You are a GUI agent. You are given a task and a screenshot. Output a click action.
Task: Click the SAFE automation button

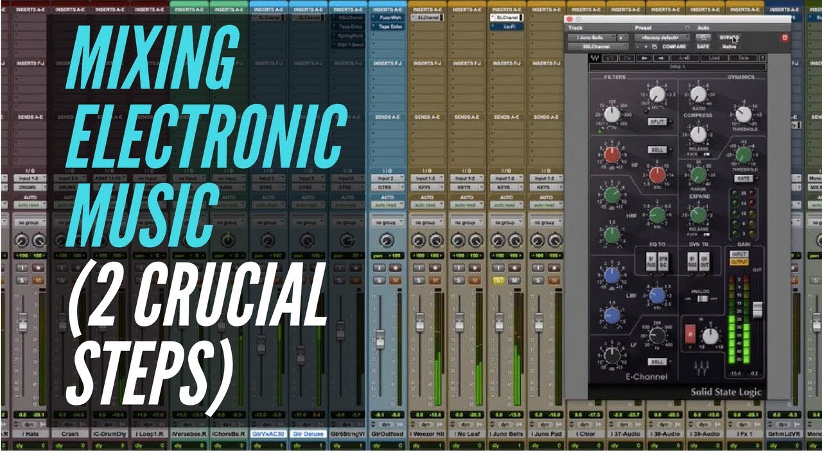703,46
